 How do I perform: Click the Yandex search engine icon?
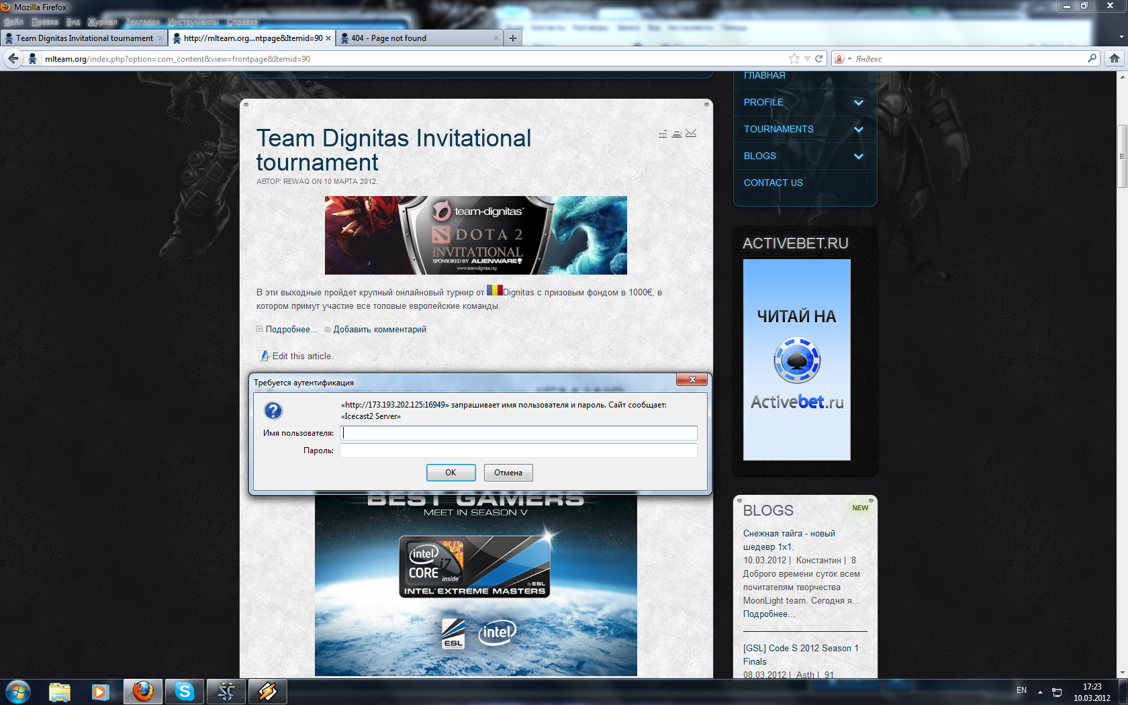(839, 58)
